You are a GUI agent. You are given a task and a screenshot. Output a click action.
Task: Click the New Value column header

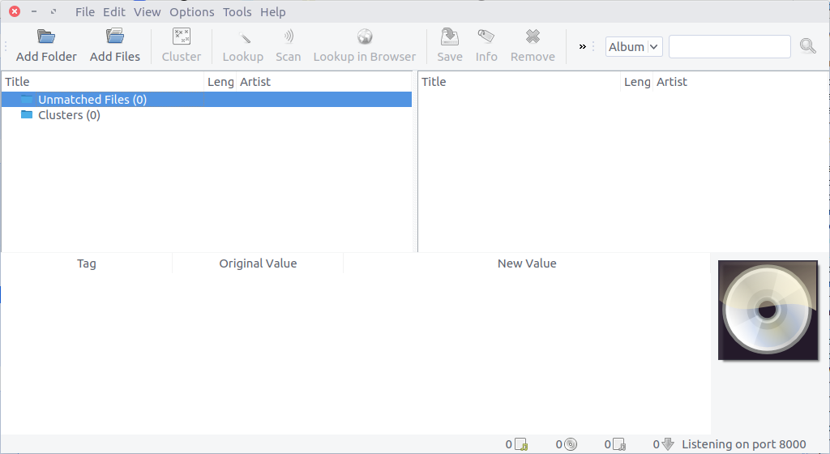[x=527, y=263]
